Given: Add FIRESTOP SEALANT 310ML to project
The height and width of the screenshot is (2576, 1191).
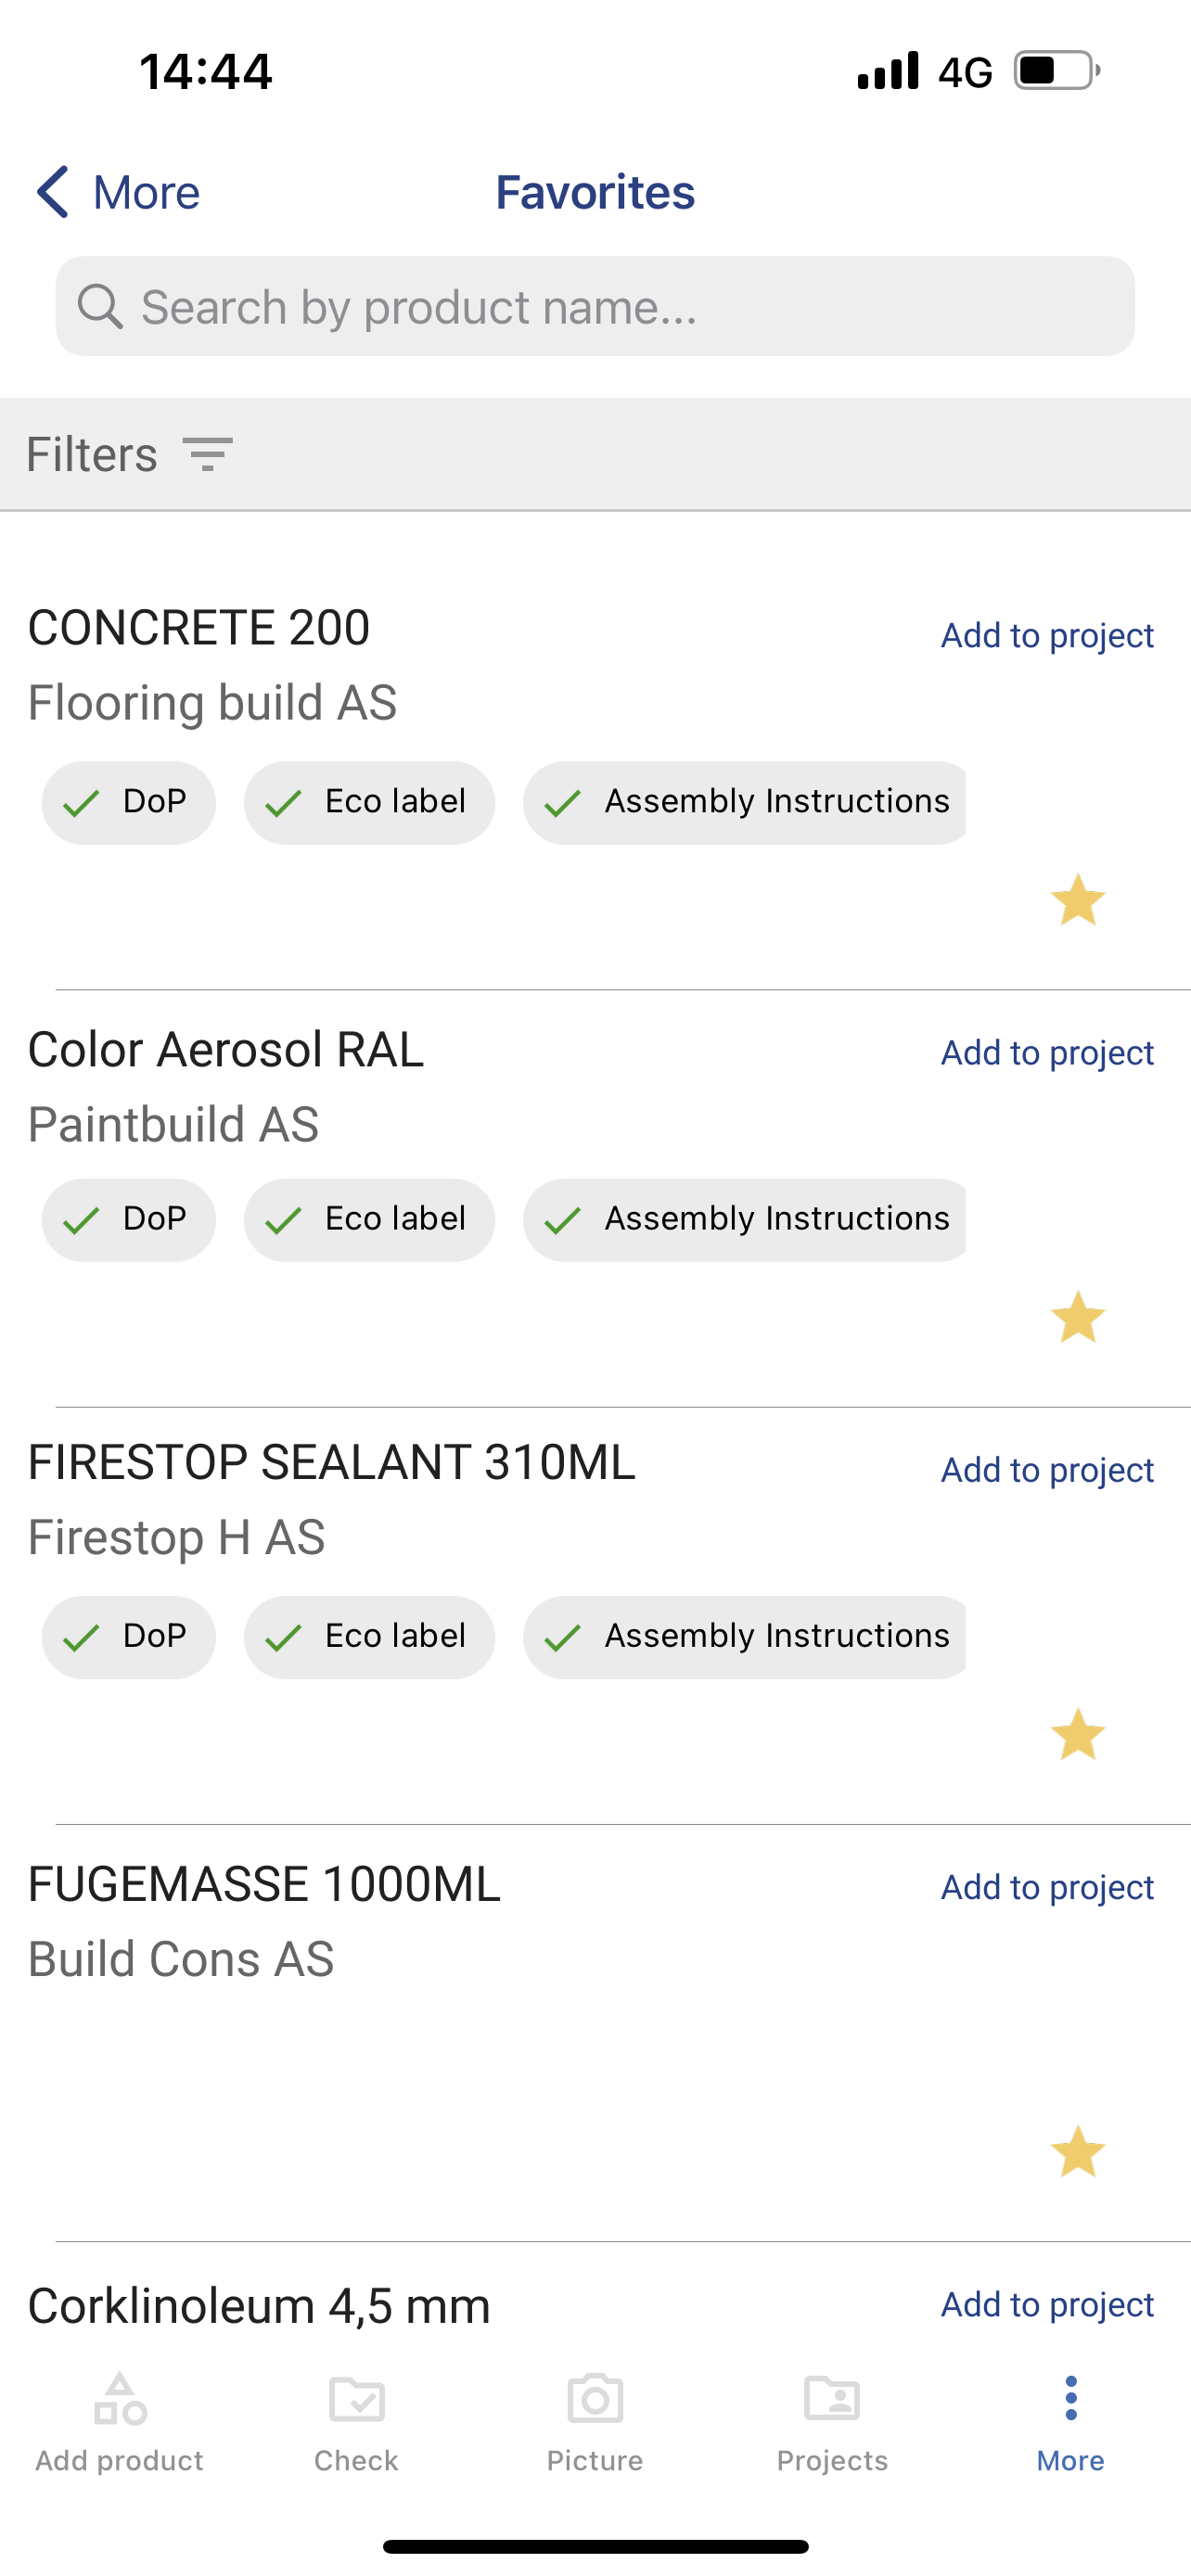Looking at the screenshot, I should click(1047, 1469).
